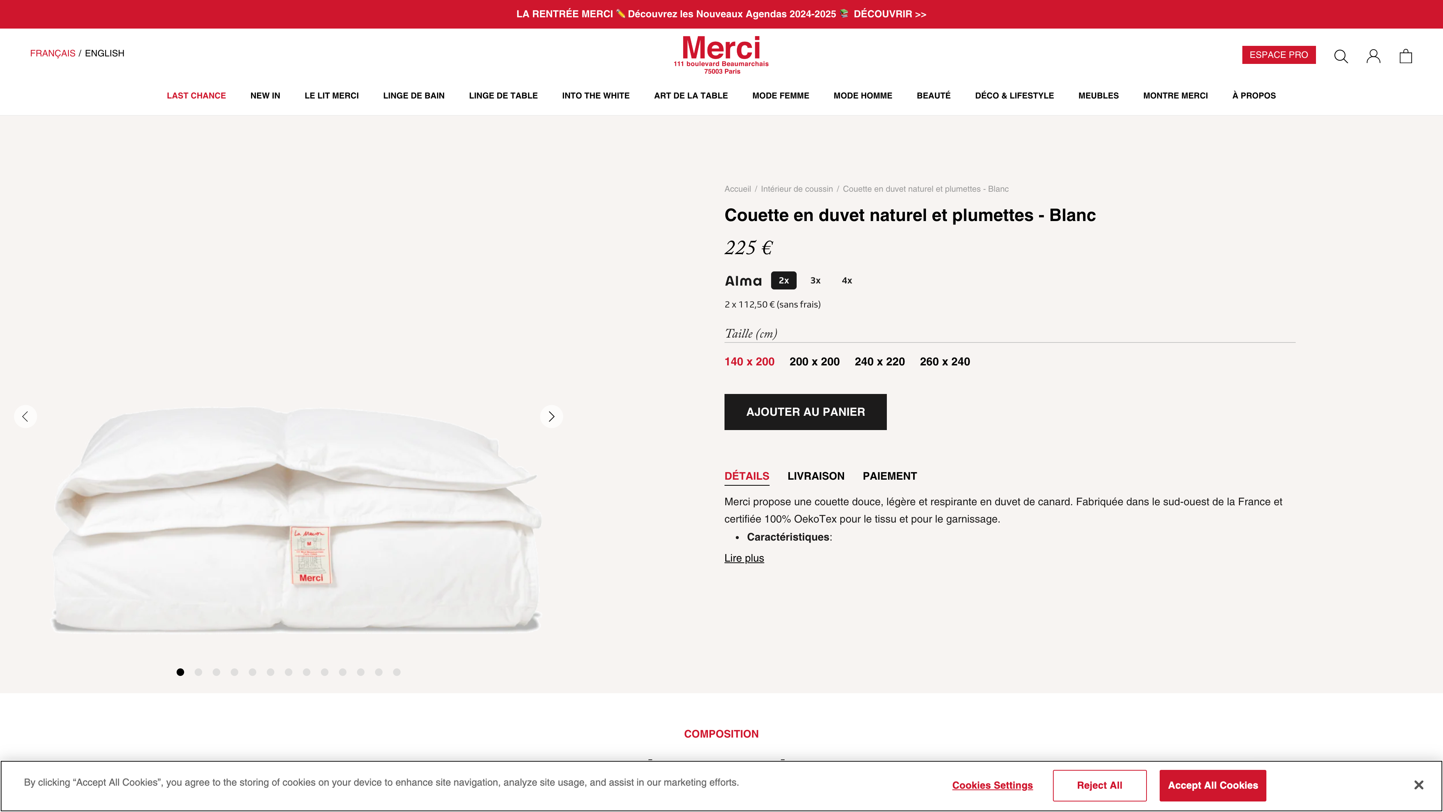This screenshot has height=812, width=1443.
Task: Switch site language to ENGLISH
Action: 105,53
